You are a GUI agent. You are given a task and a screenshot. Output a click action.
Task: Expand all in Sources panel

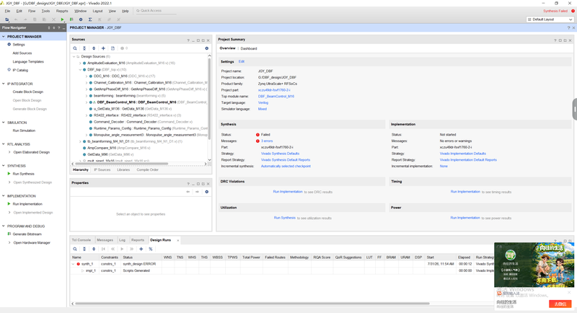click(x=94, y=48)
